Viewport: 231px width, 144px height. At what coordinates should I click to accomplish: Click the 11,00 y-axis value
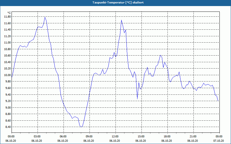click(8, 43)
